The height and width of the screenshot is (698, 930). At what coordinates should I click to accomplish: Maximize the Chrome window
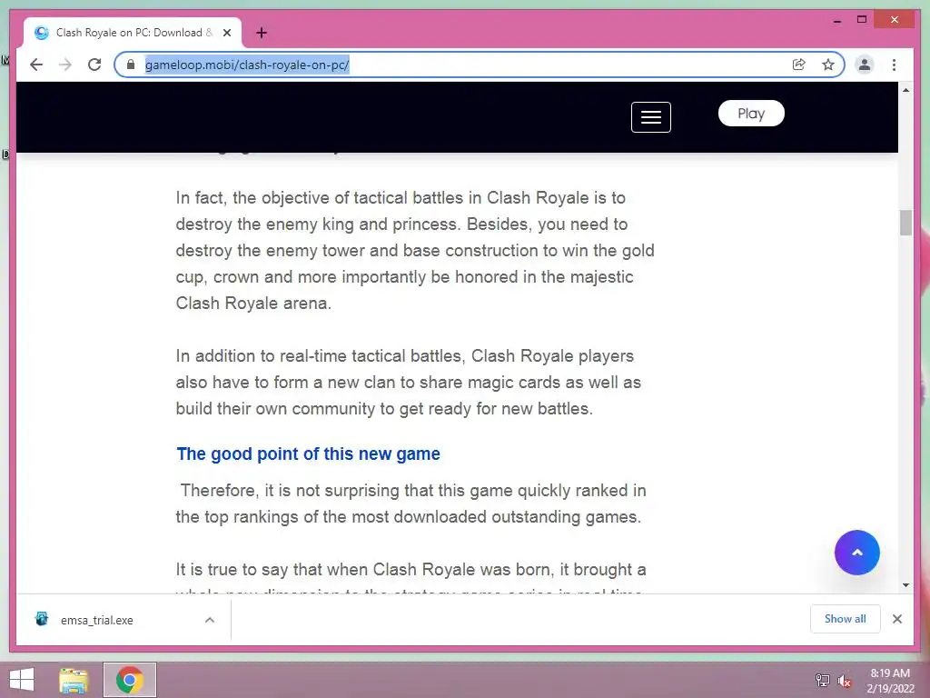pyautogui.click(x=862, y=20)
